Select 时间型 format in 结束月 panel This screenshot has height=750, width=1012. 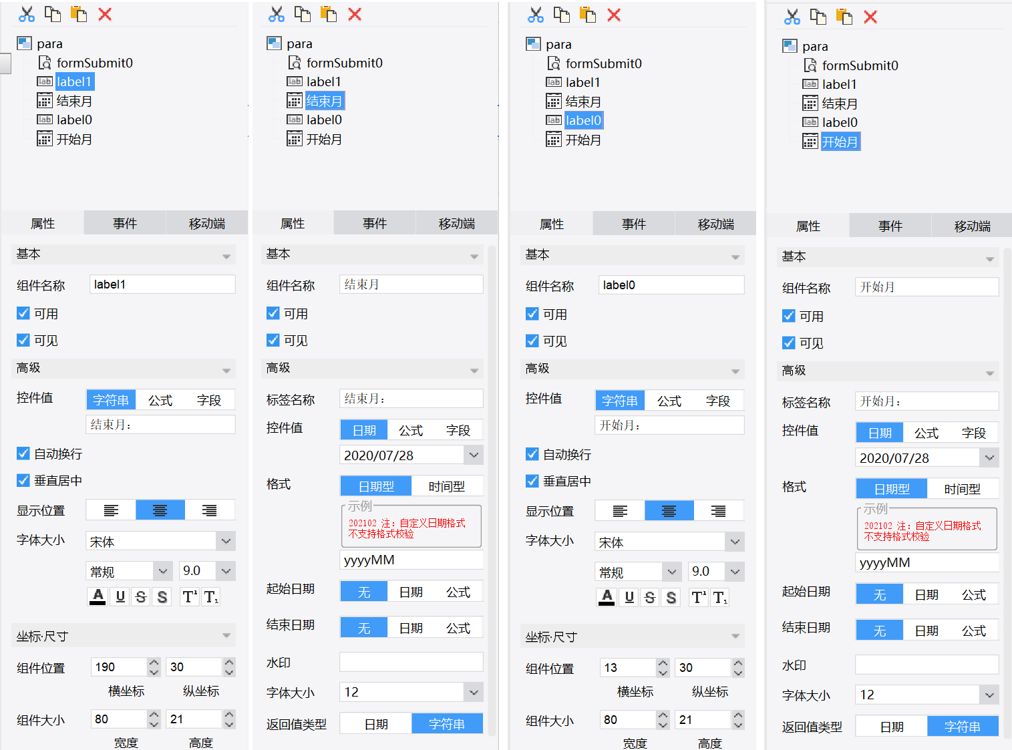pyautogui.click(x=447, y=486)
